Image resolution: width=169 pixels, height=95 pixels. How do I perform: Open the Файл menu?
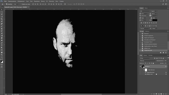5,1
